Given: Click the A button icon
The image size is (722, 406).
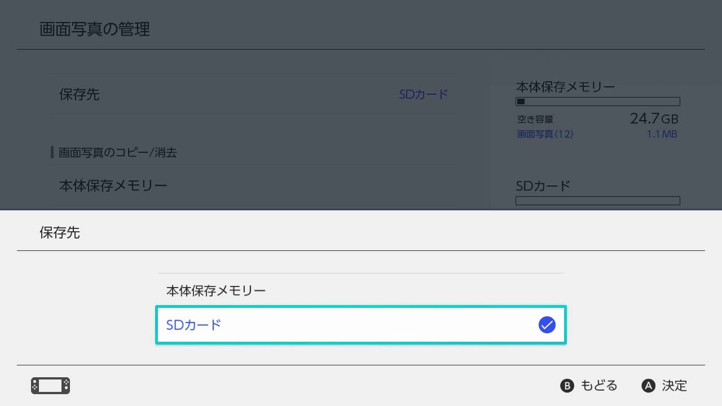Looking at the screenshot, I should coord(649,386).
